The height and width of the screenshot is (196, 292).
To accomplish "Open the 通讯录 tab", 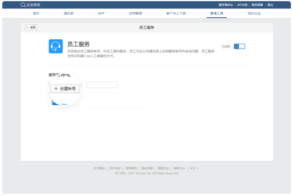I will [68, 13].
